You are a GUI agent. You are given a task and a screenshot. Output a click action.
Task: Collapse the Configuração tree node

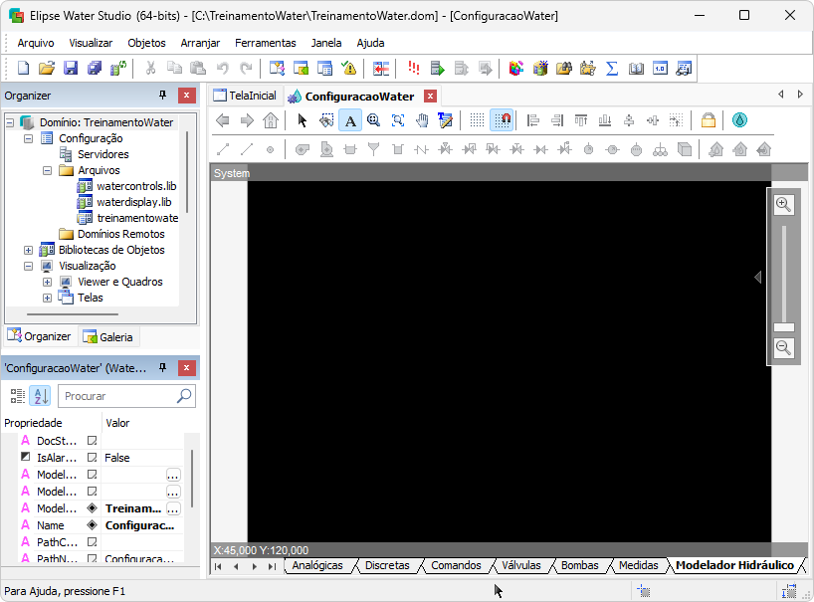pyautogui.click(x=29, y=138)
